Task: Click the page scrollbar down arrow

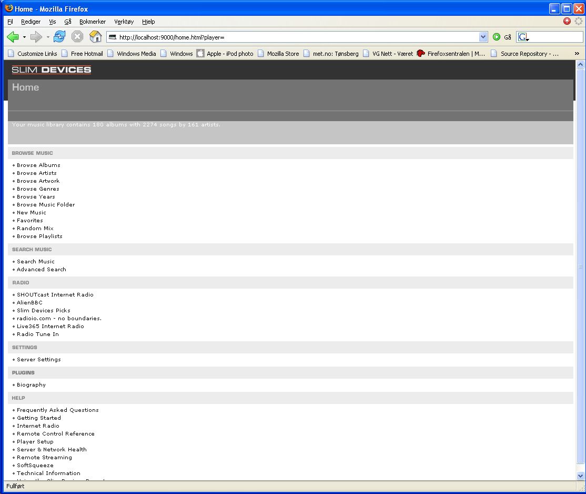Action: (581, 476)
